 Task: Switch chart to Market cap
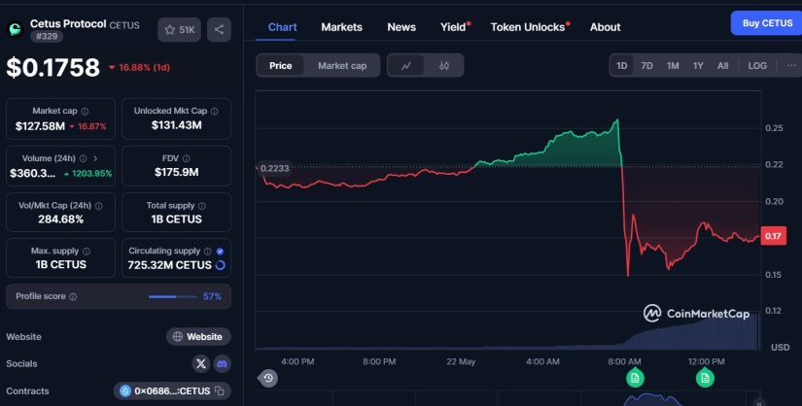click(342, 65)
